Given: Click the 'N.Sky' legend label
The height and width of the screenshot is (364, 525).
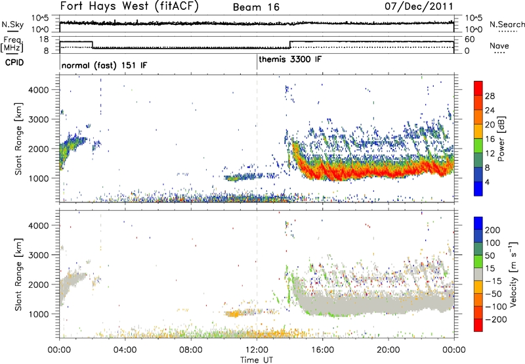Looking at the screenshot, I should pyautogui.click(x=12, y=24).
